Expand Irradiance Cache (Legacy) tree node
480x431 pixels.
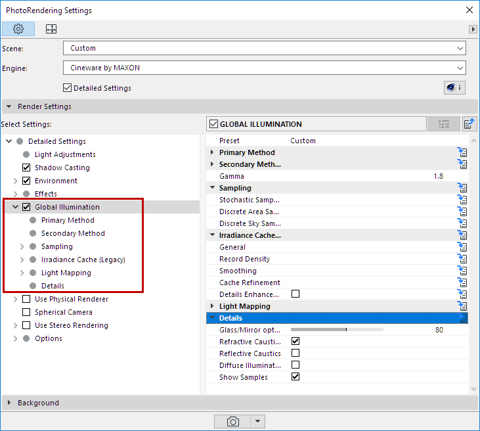22,260
